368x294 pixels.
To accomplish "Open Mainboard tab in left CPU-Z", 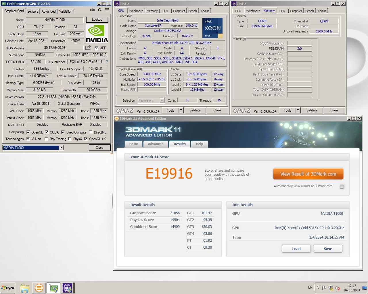I will click(x=136, y=11).
